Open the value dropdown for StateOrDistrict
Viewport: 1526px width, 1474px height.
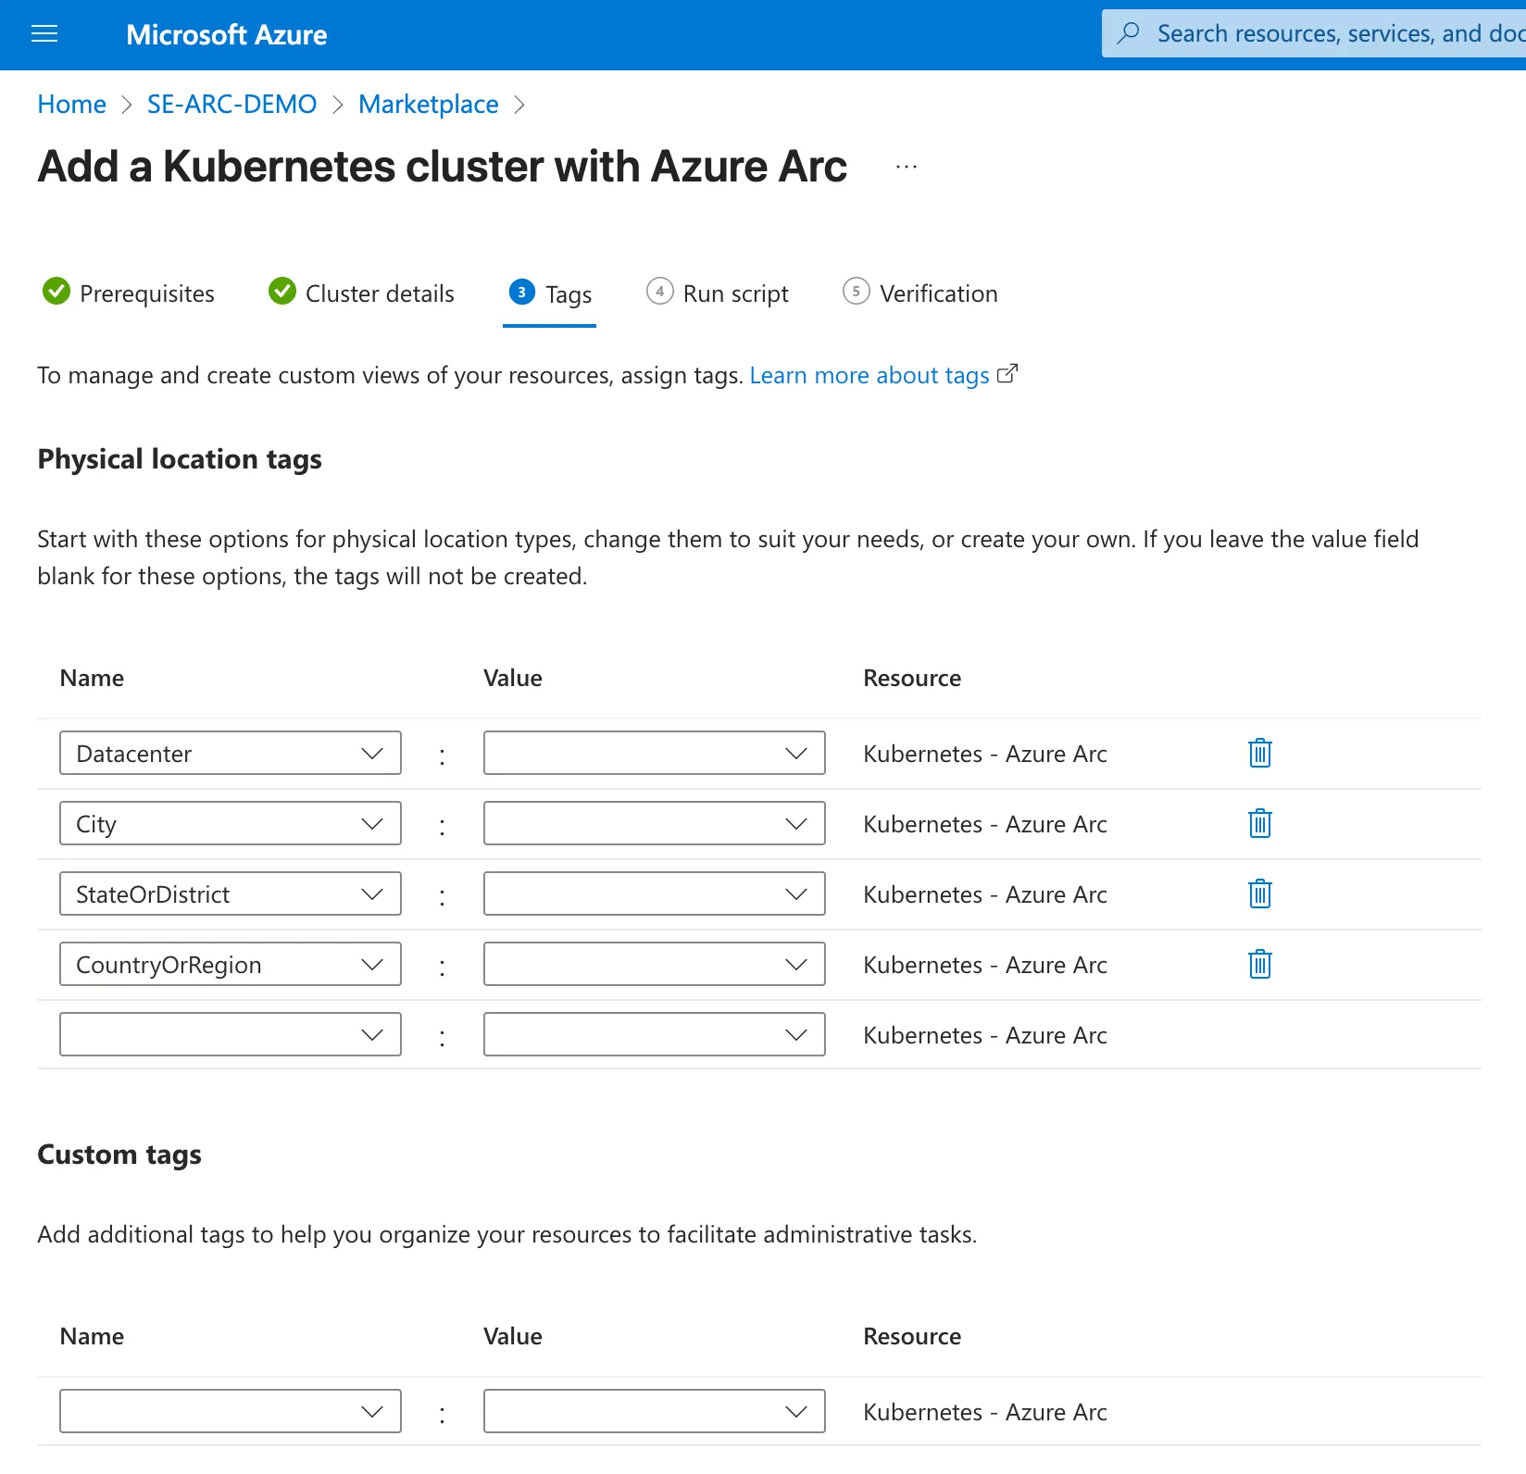point(655,894)
